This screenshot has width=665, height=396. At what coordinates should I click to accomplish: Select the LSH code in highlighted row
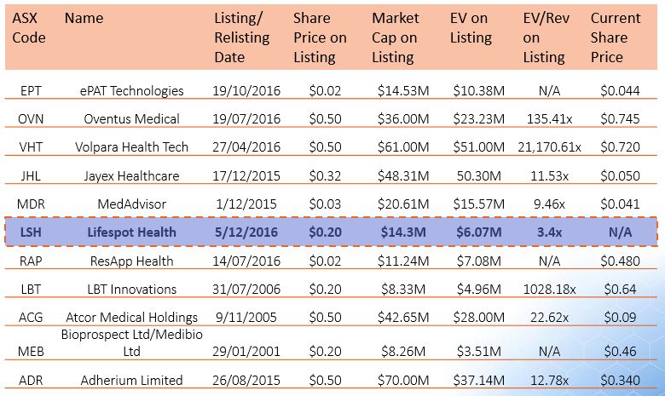click(x=31, y=232)
